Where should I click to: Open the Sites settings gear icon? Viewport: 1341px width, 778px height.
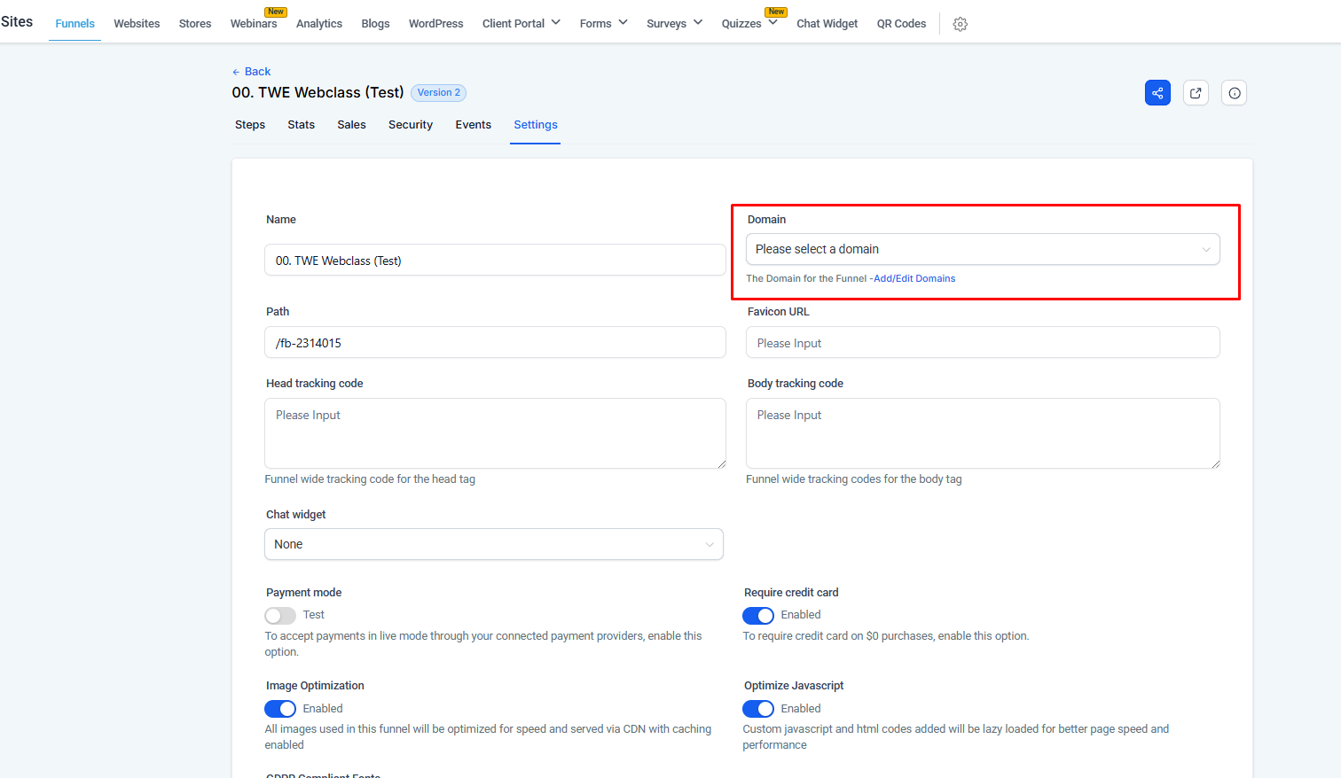pos(960,24)
